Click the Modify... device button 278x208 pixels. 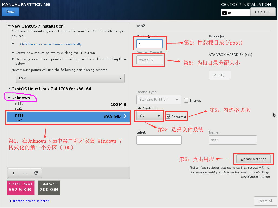tap(220, 75)
